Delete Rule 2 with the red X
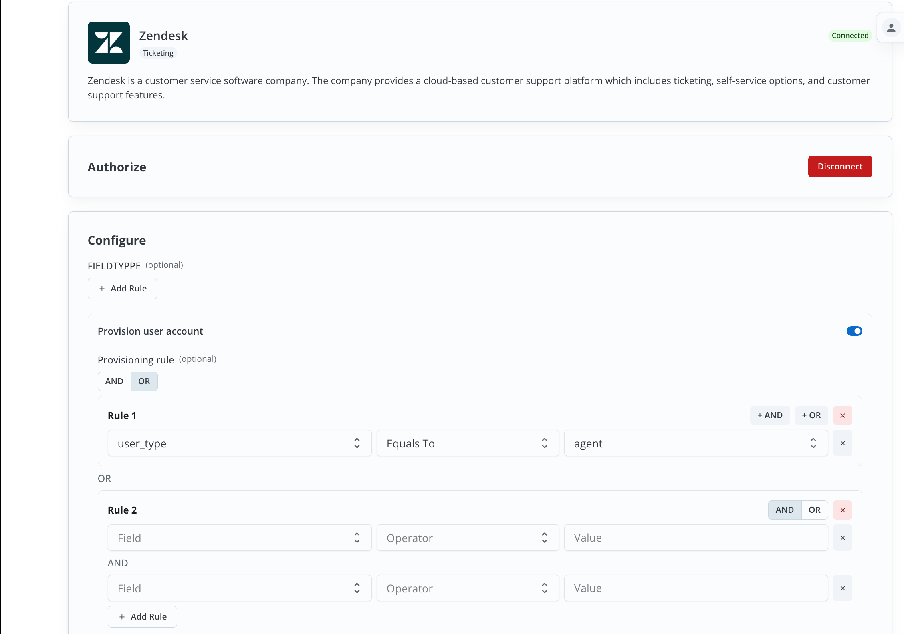The height and width of the screenshot is (634, 904). (x=843, y=510)
